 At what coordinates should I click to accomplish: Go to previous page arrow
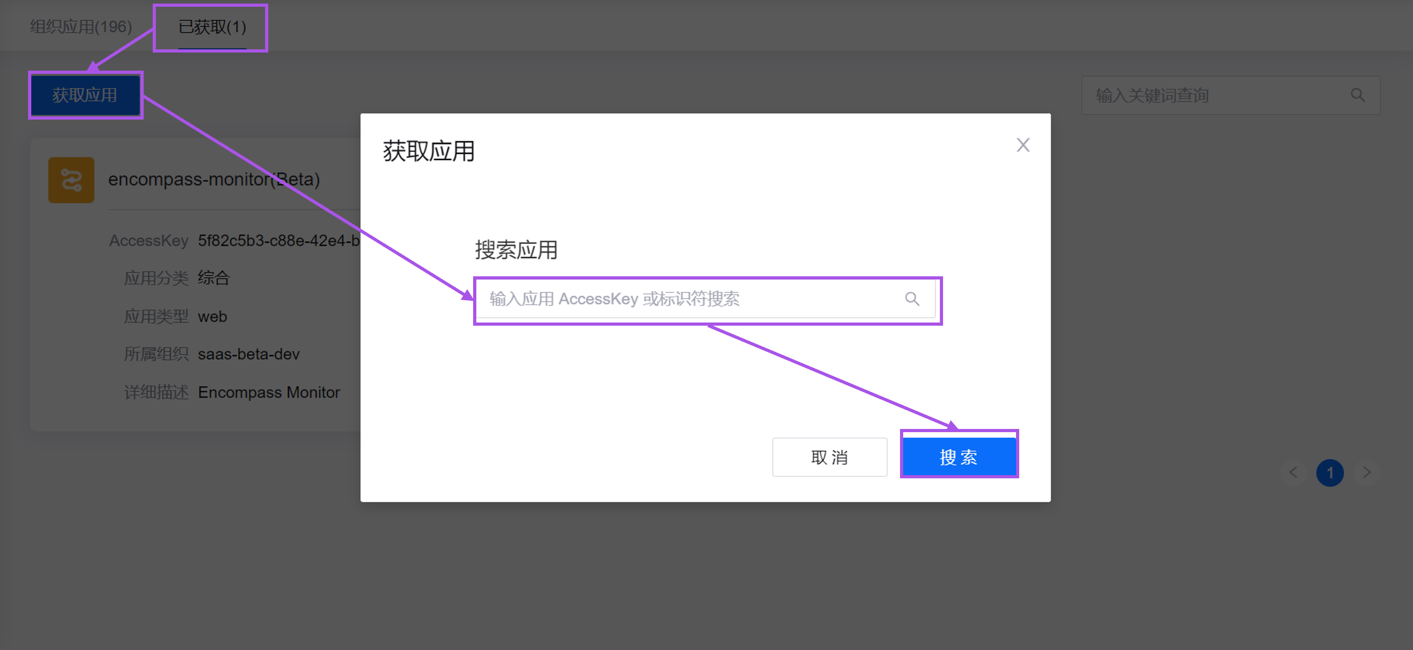coord(1293,472)
